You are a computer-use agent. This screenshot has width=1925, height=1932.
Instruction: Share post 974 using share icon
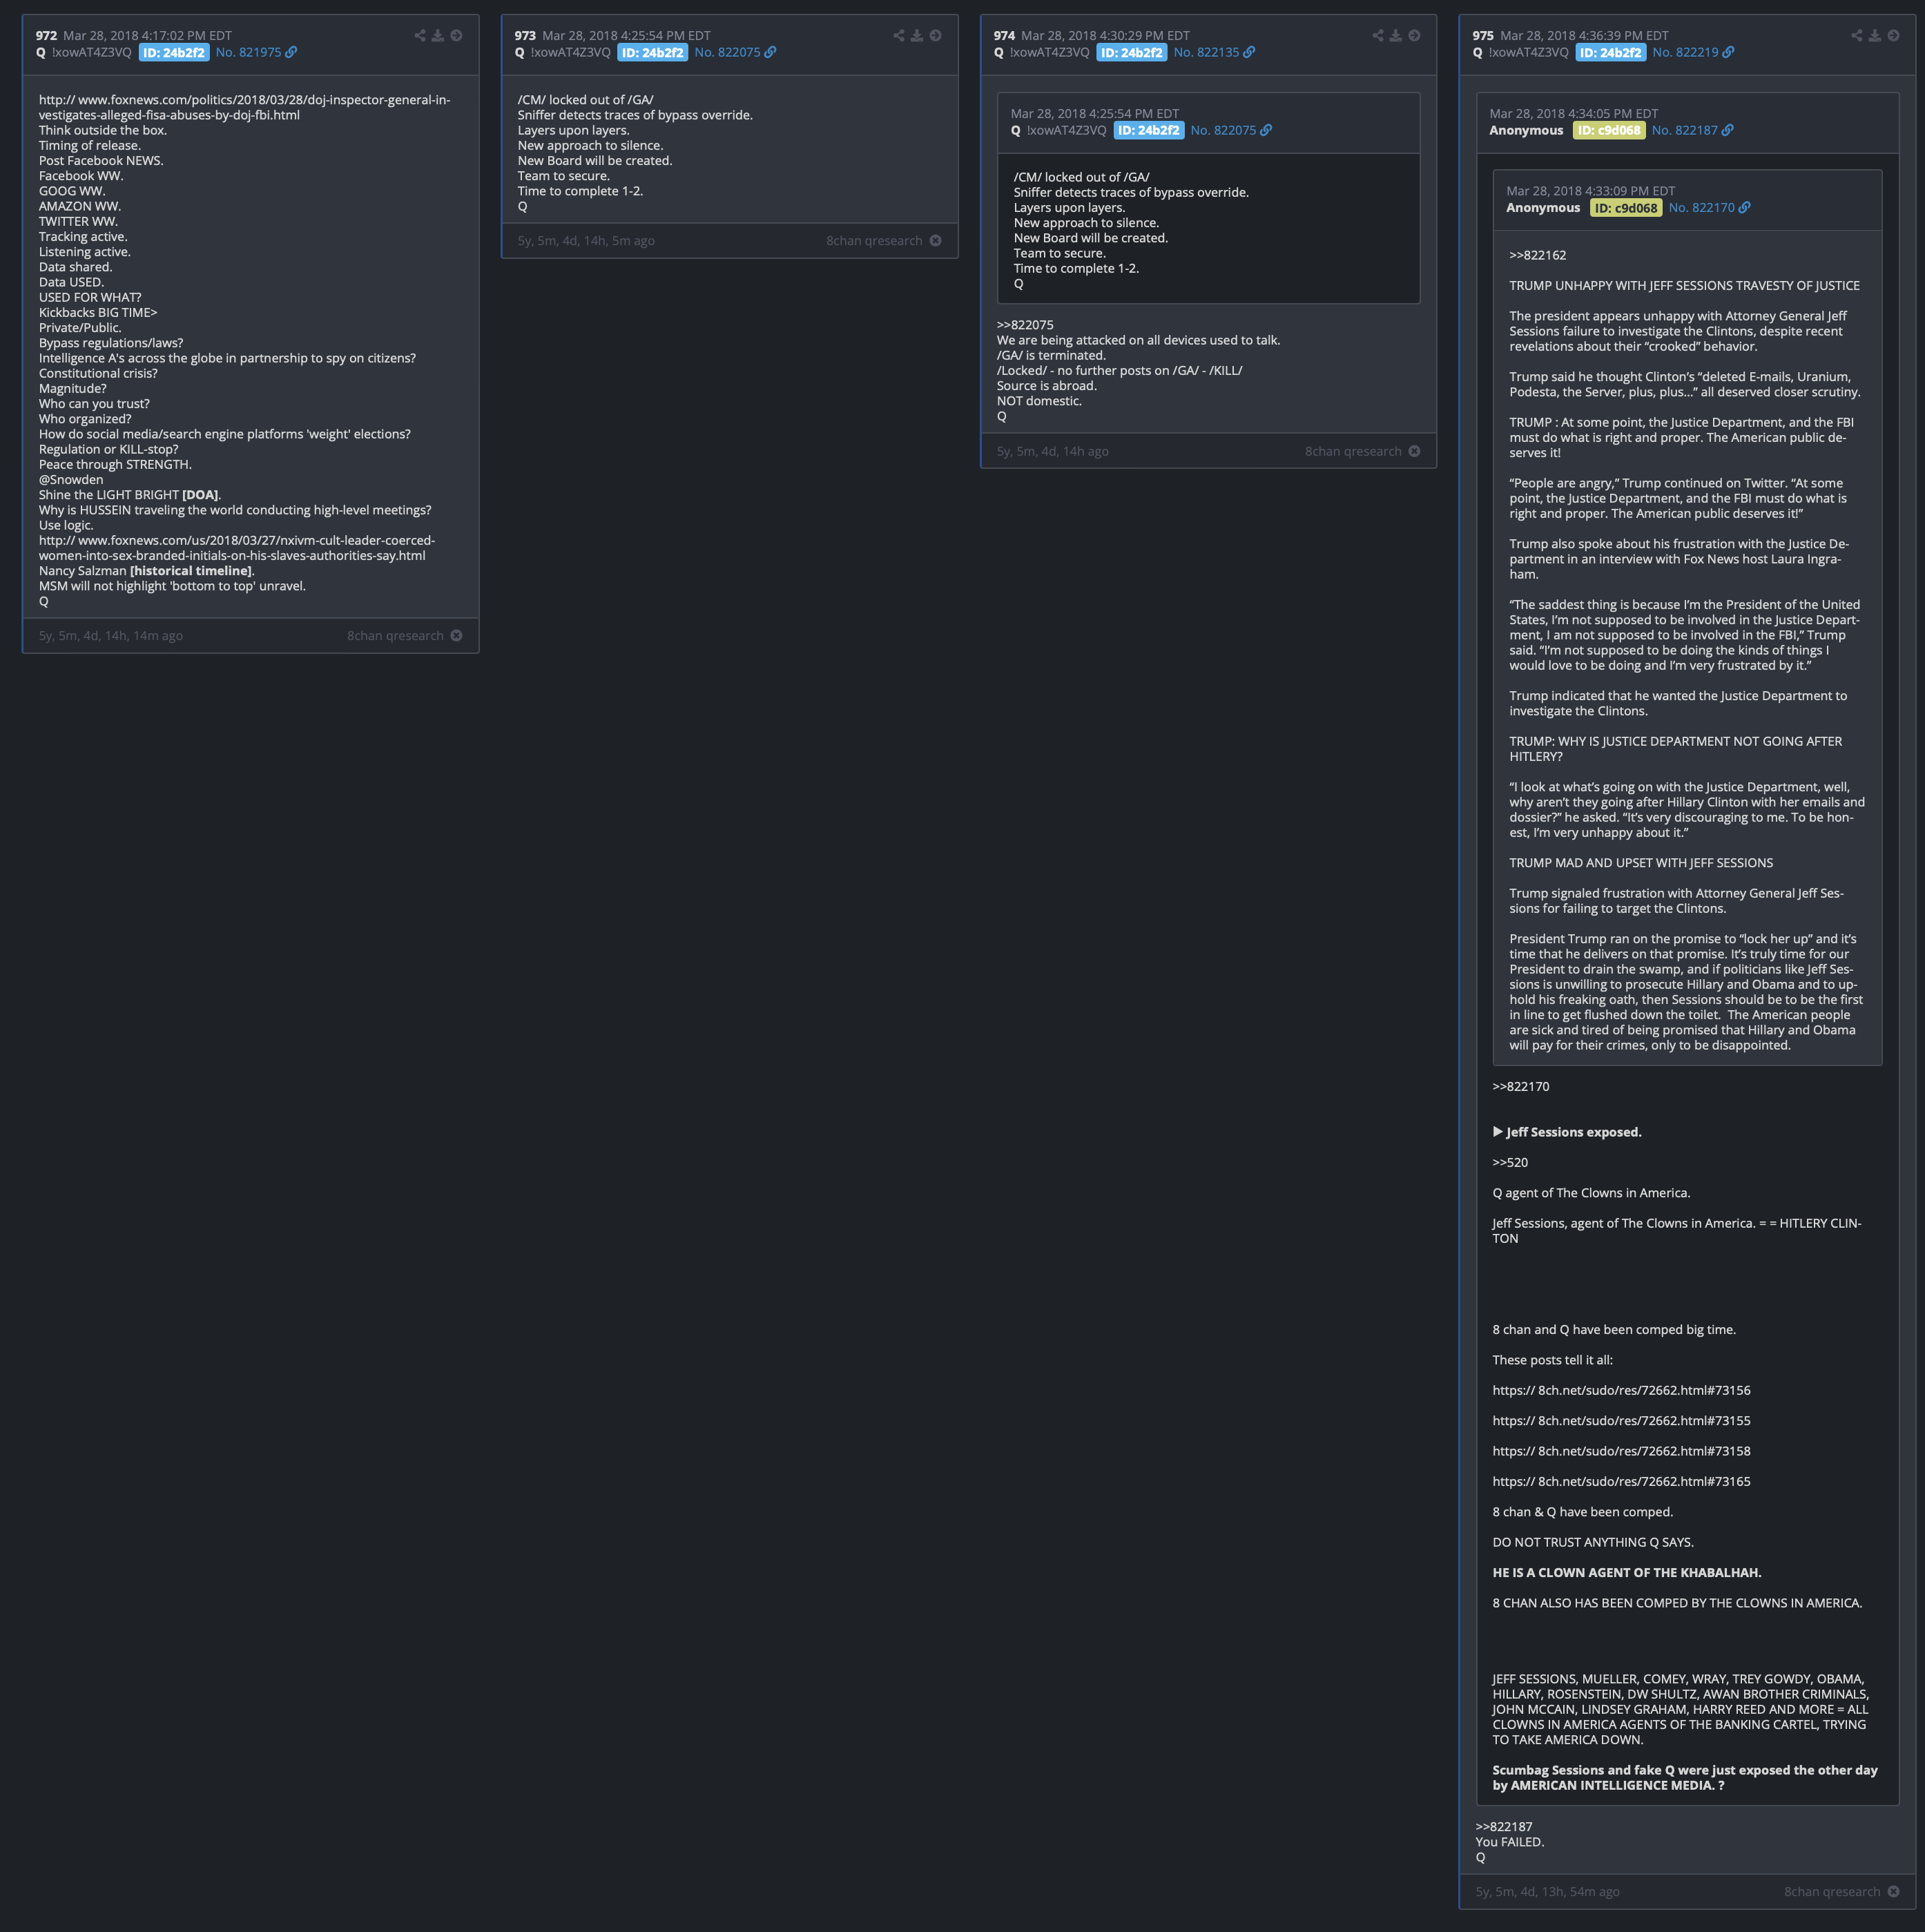(x=1378, y=36)
